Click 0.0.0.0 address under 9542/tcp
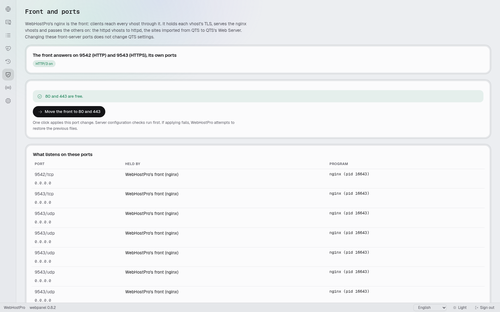Image resolution: width=500 pixels, height=312 pixels. [43, 183]
